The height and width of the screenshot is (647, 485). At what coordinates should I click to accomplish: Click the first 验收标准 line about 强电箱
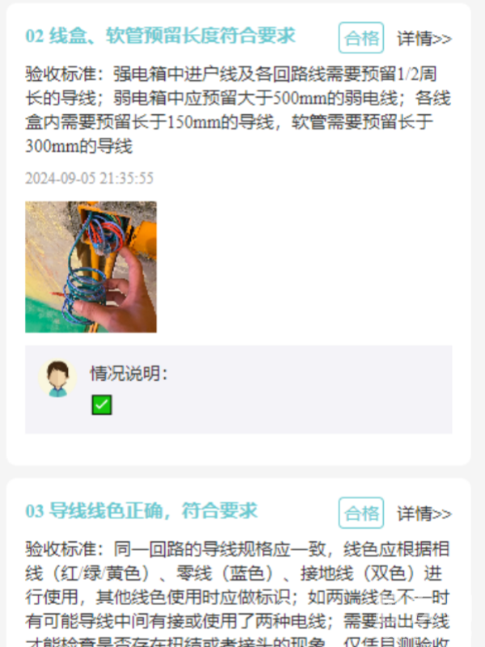[231, 74]
